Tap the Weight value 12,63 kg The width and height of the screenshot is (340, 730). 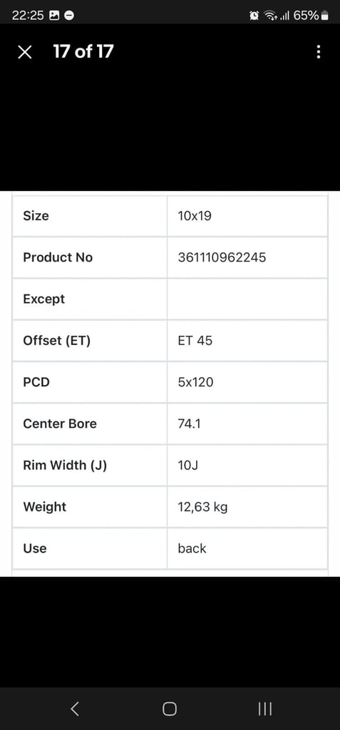(x=202, y=507)
